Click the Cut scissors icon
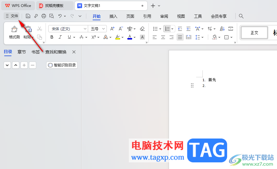This screenshot has width=277, height=169. 40,29
